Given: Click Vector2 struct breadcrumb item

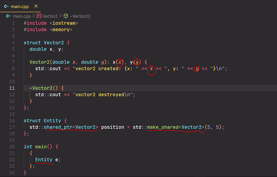Looking at the screenshot, I should click(x=50, y=16).
